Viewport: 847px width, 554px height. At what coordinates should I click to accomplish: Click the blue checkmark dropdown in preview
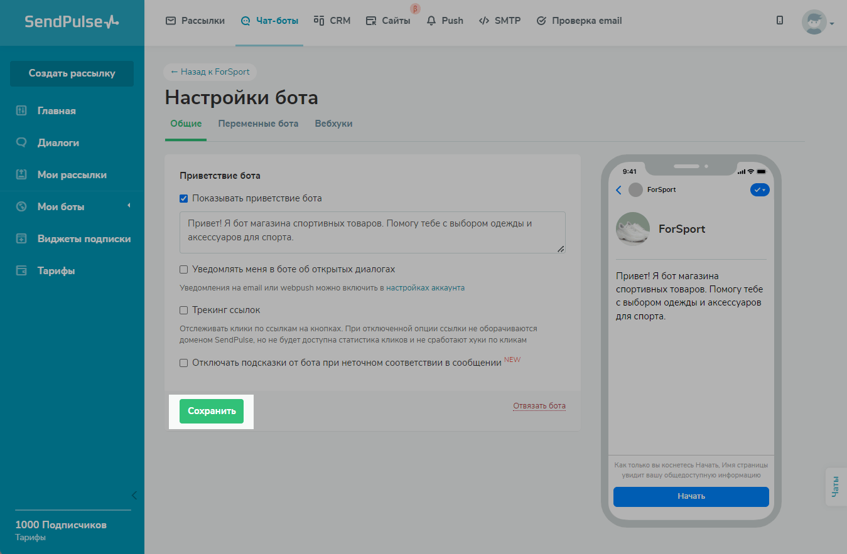coord(760,189)
